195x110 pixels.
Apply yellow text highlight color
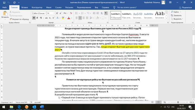click(x=63, y=18)
